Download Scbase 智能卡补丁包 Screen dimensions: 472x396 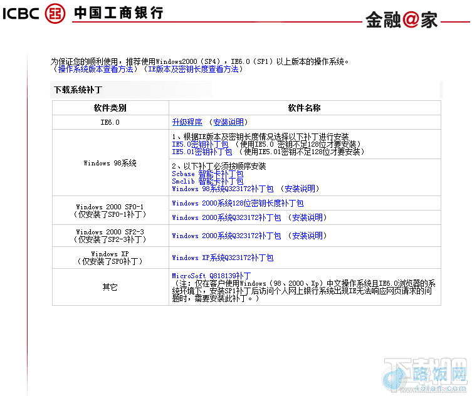[207, 174]
